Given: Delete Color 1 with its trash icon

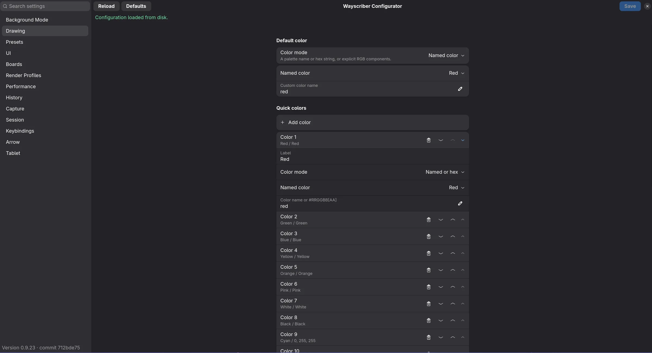Looking at the screenshot, I should 429,140.
